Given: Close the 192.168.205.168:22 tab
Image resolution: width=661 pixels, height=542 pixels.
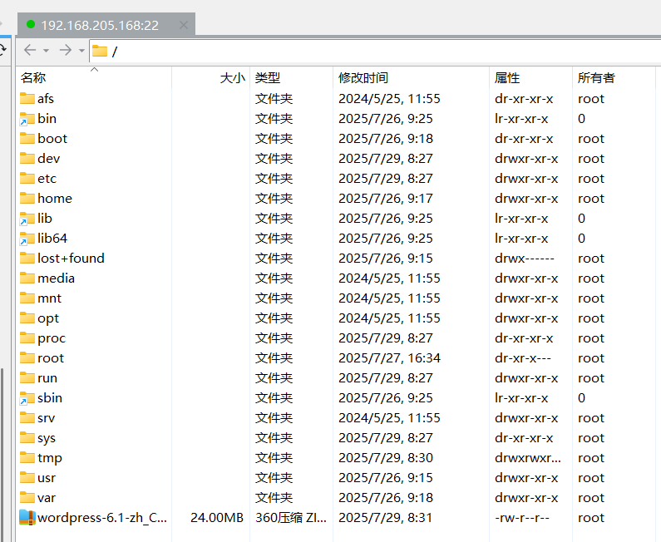Looking at the screenshot, I should click(184, 25).
